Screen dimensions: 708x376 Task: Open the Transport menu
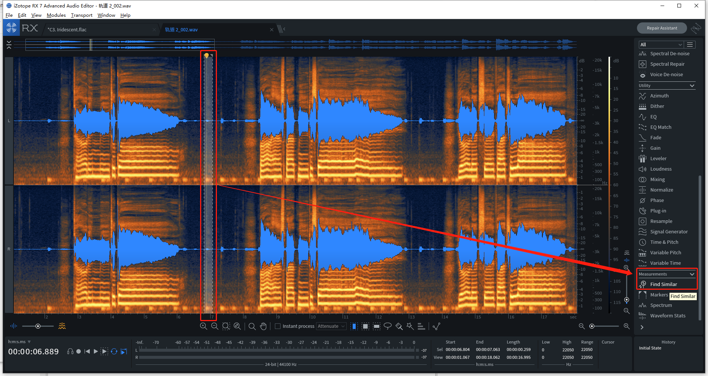82,15
